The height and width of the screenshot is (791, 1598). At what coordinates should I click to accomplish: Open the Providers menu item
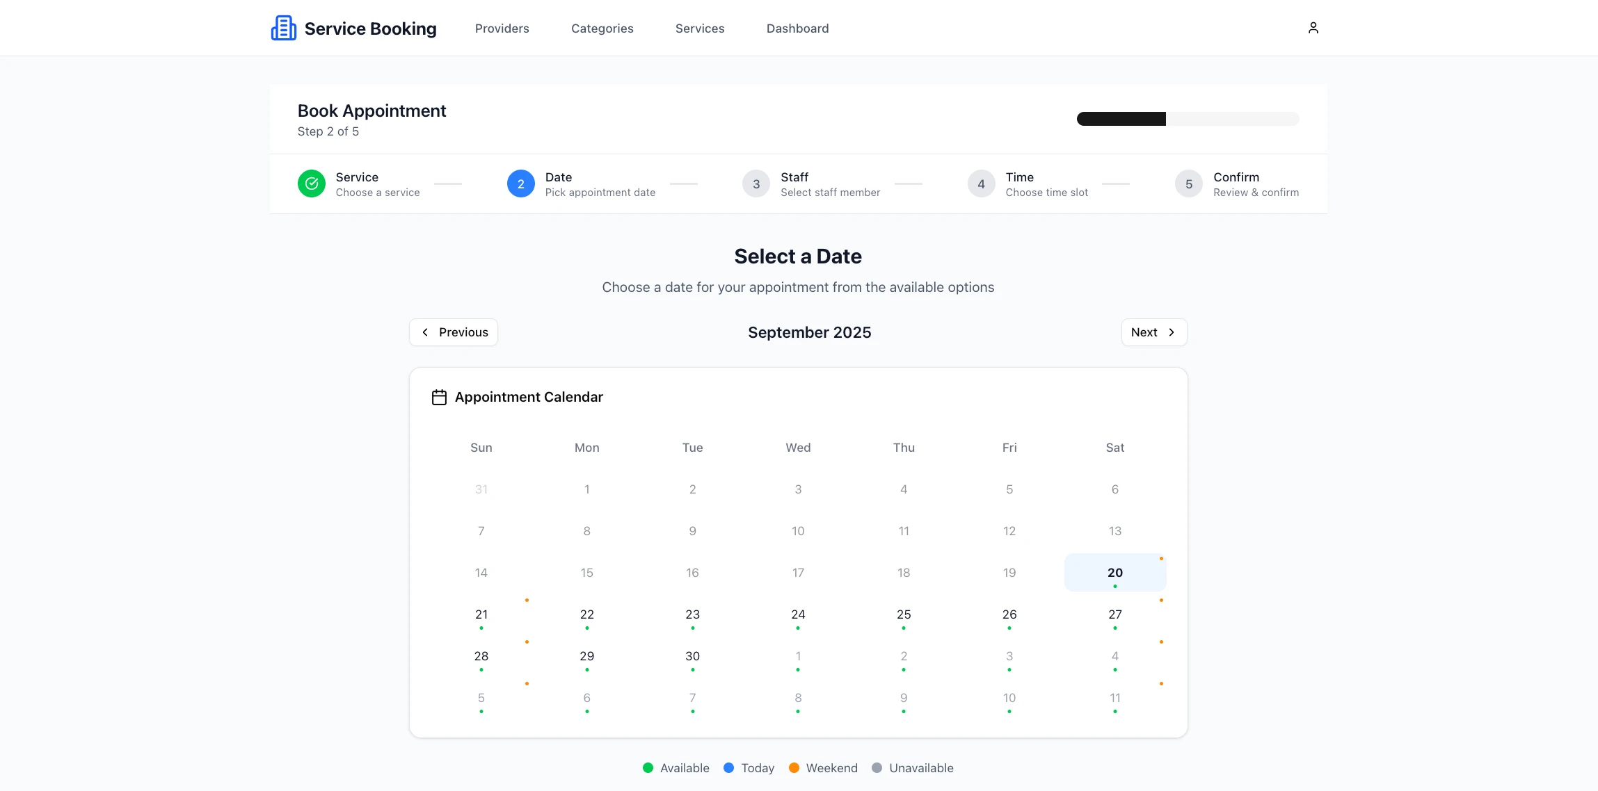(x=502, y=28)
